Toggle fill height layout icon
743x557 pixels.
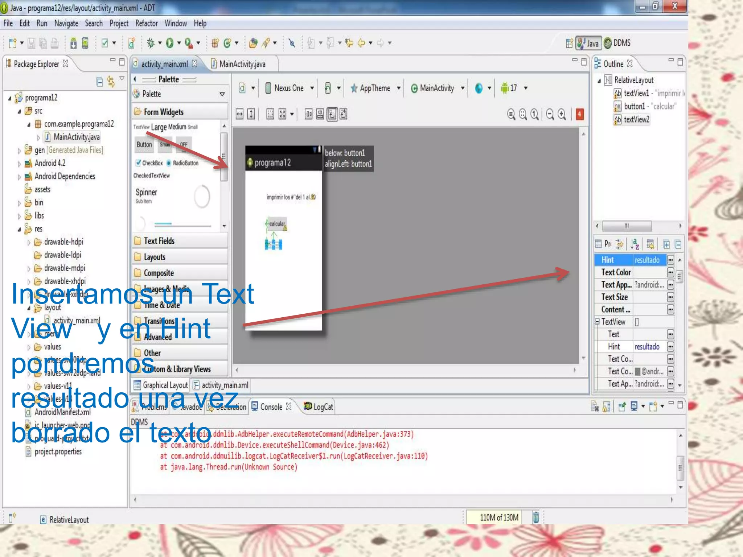(x=251, y=114)
